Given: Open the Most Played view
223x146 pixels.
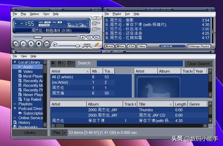Looking at the screenshot, I should pos(31,76).
